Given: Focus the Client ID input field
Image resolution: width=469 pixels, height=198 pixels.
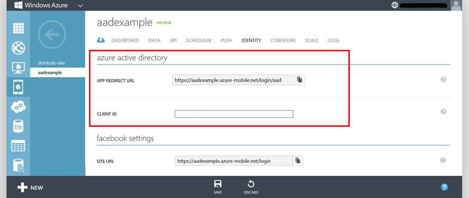Looking at the screenshot, I should tap(234, 114).
